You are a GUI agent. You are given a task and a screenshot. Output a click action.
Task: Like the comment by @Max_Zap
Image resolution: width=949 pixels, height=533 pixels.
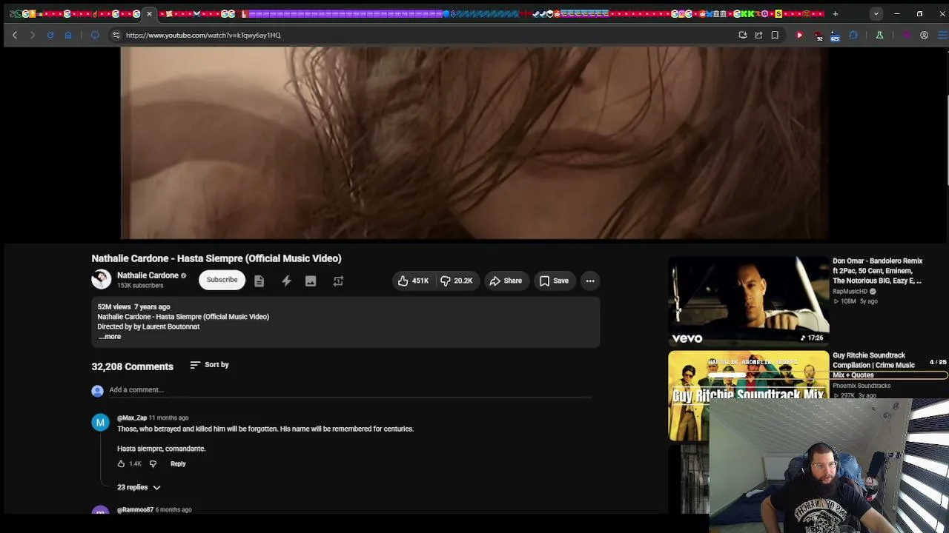click(x=121, y=464)
